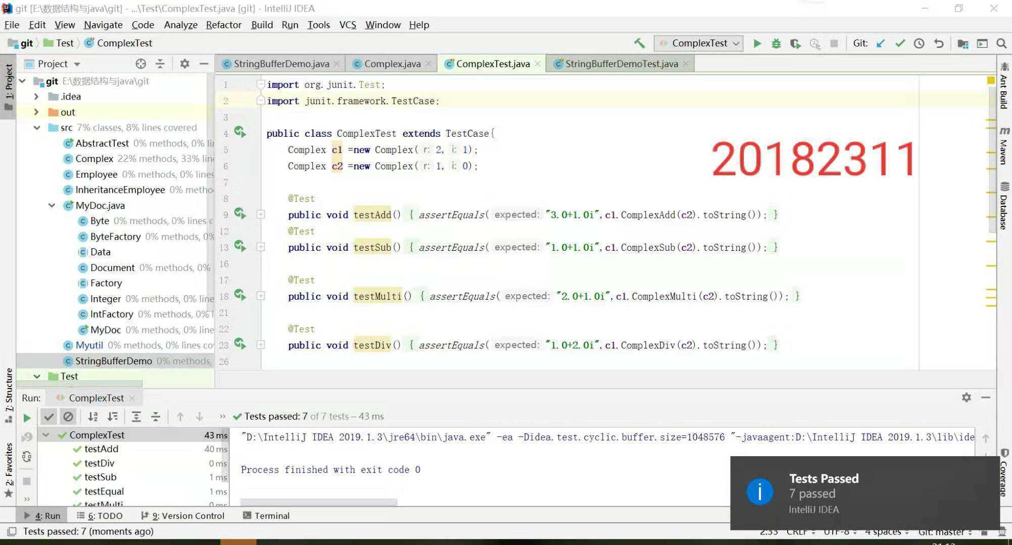This screenshot has width=1012, height=545.
Task: Expand the out folder
Action: (36, 112)
